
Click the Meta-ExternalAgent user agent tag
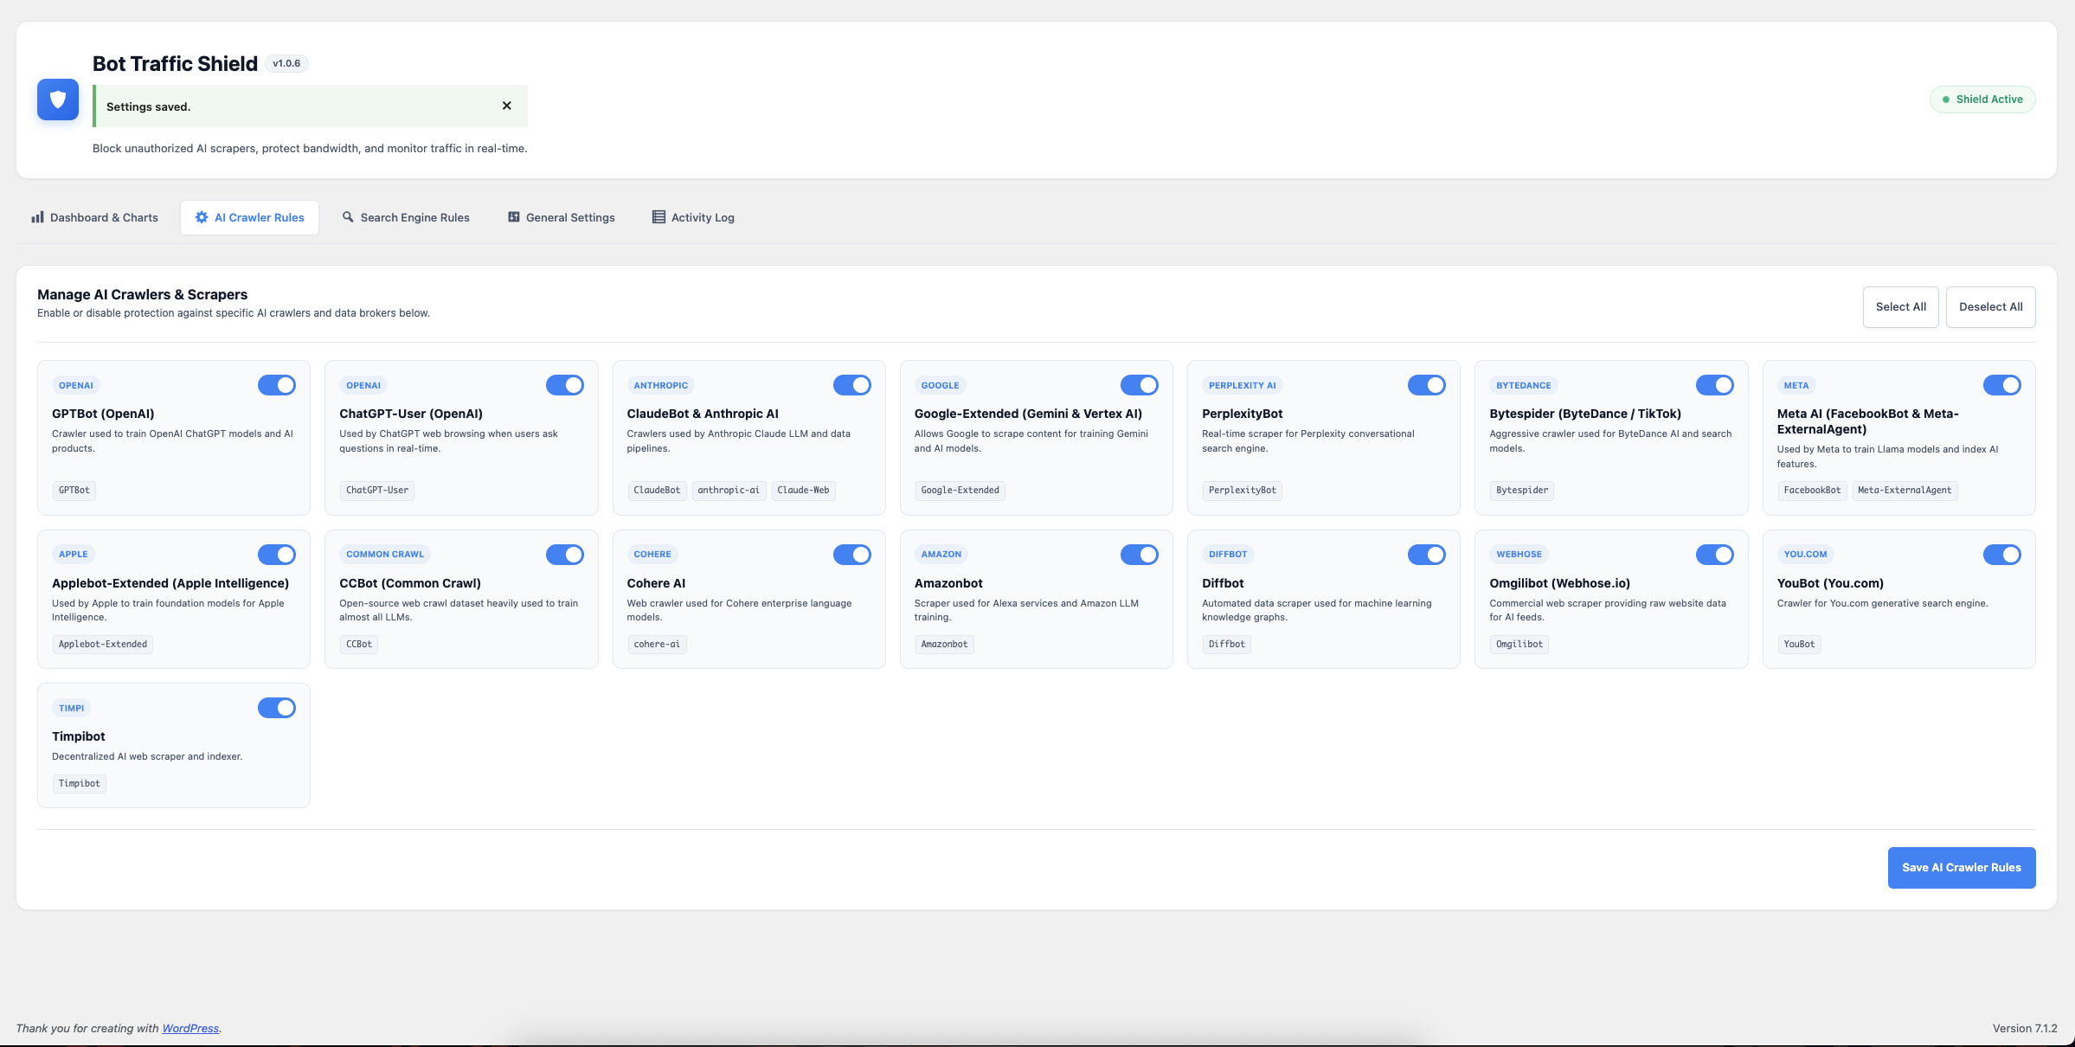[x=1905, y=491]
